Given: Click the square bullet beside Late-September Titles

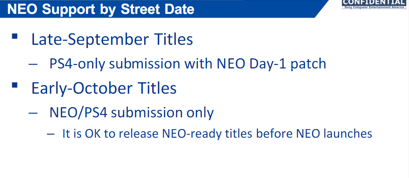Looking at the screenshot, I should coord(15,36).
